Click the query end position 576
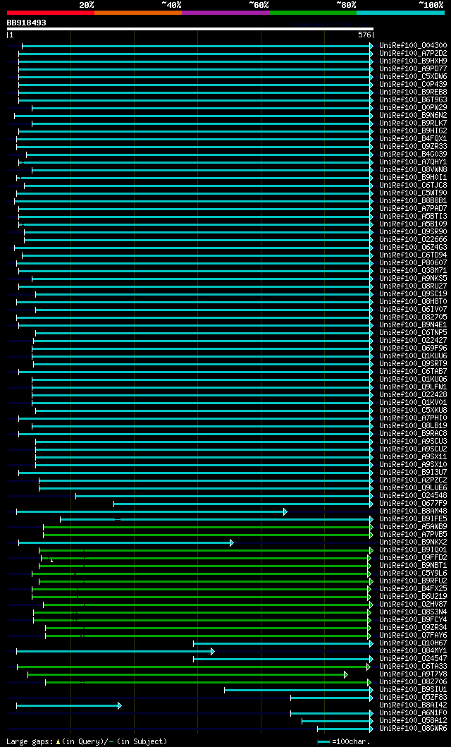Screen dimensions: 451x747 tap(364, 35)
